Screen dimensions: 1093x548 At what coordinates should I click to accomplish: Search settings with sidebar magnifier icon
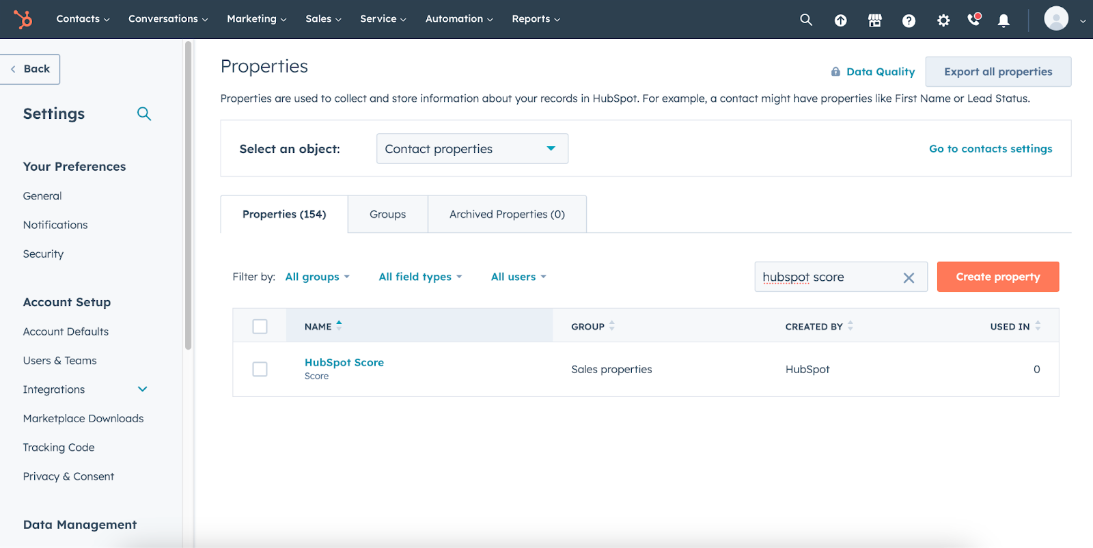[144, 113]
